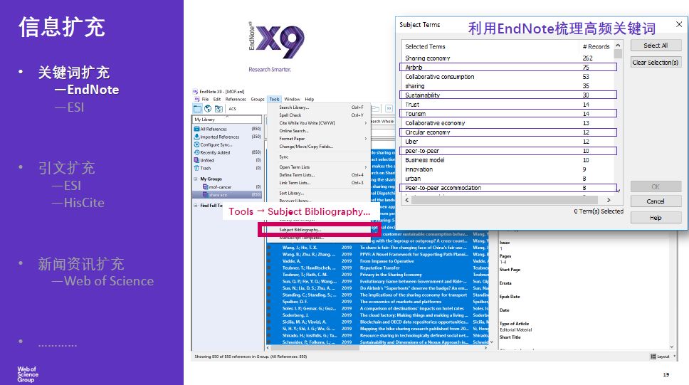This screenshot has height=385, width=689.
Task: Click the Recently Added clock icon
Action: (196, 152)
